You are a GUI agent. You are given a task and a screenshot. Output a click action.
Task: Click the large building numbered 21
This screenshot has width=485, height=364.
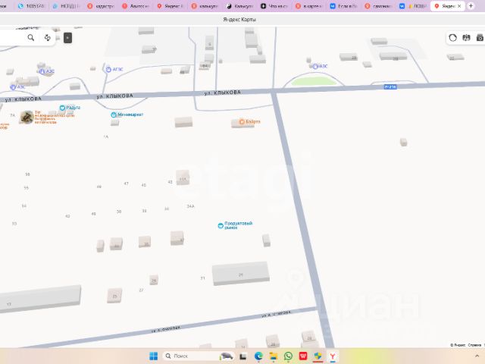point(241,274)
